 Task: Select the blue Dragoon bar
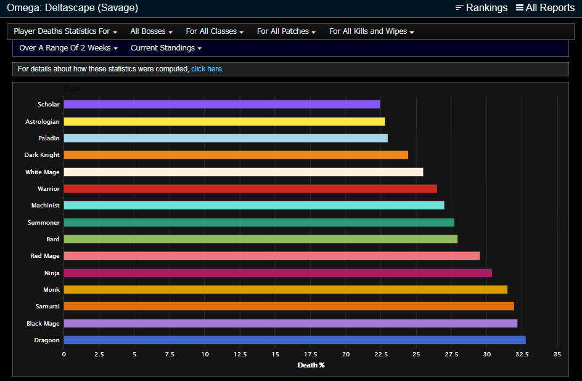coord(294,340)
